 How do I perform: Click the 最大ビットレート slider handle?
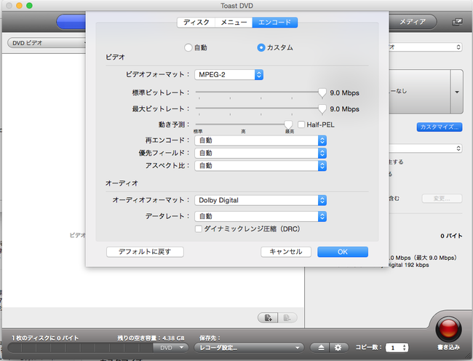322,109
